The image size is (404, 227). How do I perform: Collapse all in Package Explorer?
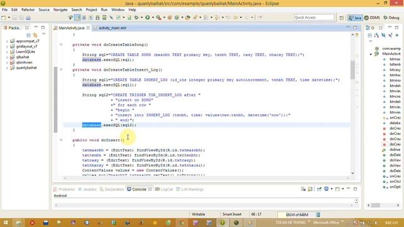point(28,35)
